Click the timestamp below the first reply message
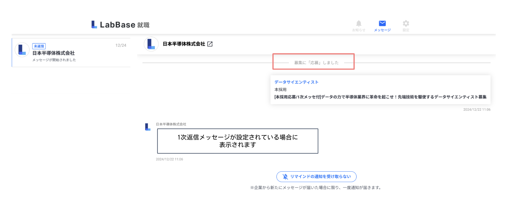517x224 pixels. [x=170, y=159]
